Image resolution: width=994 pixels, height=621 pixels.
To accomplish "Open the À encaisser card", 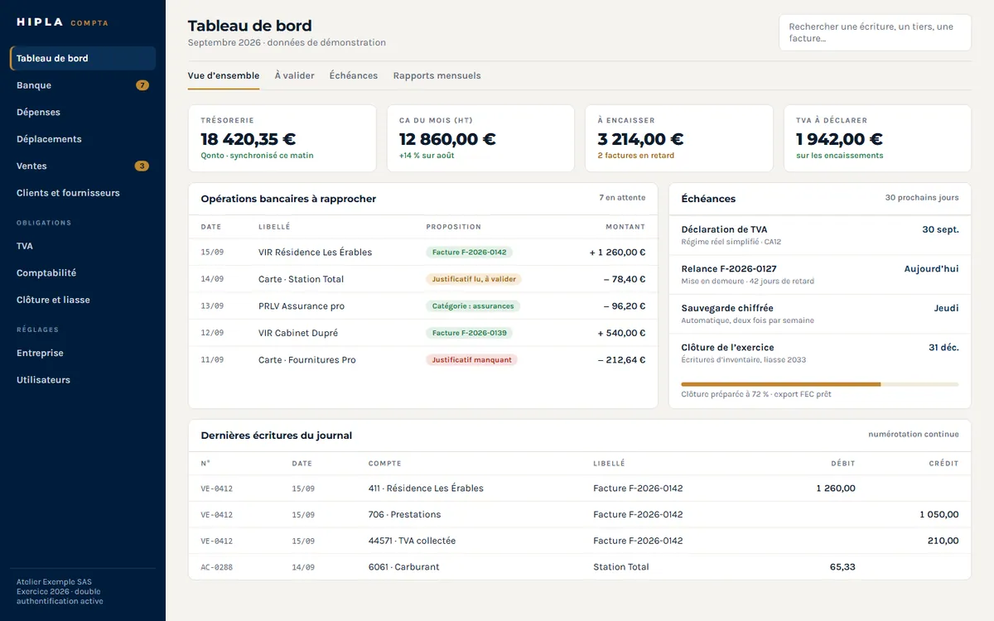I will [x=679, y=138].
